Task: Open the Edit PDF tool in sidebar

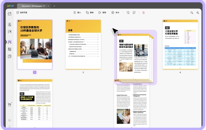Action: click(x=9, y=32)
